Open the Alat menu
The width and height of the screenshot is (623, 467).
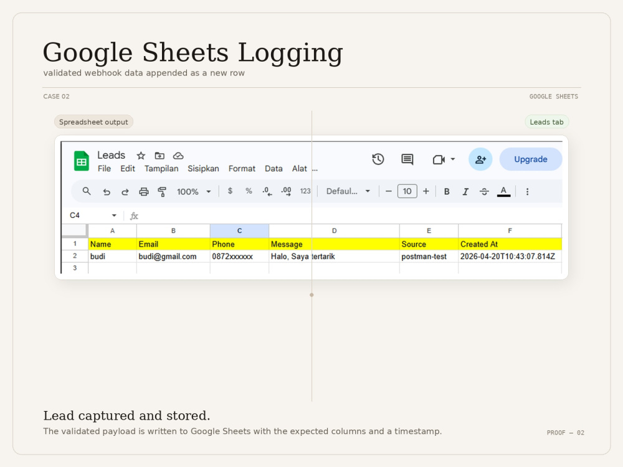tap(299, 169)
